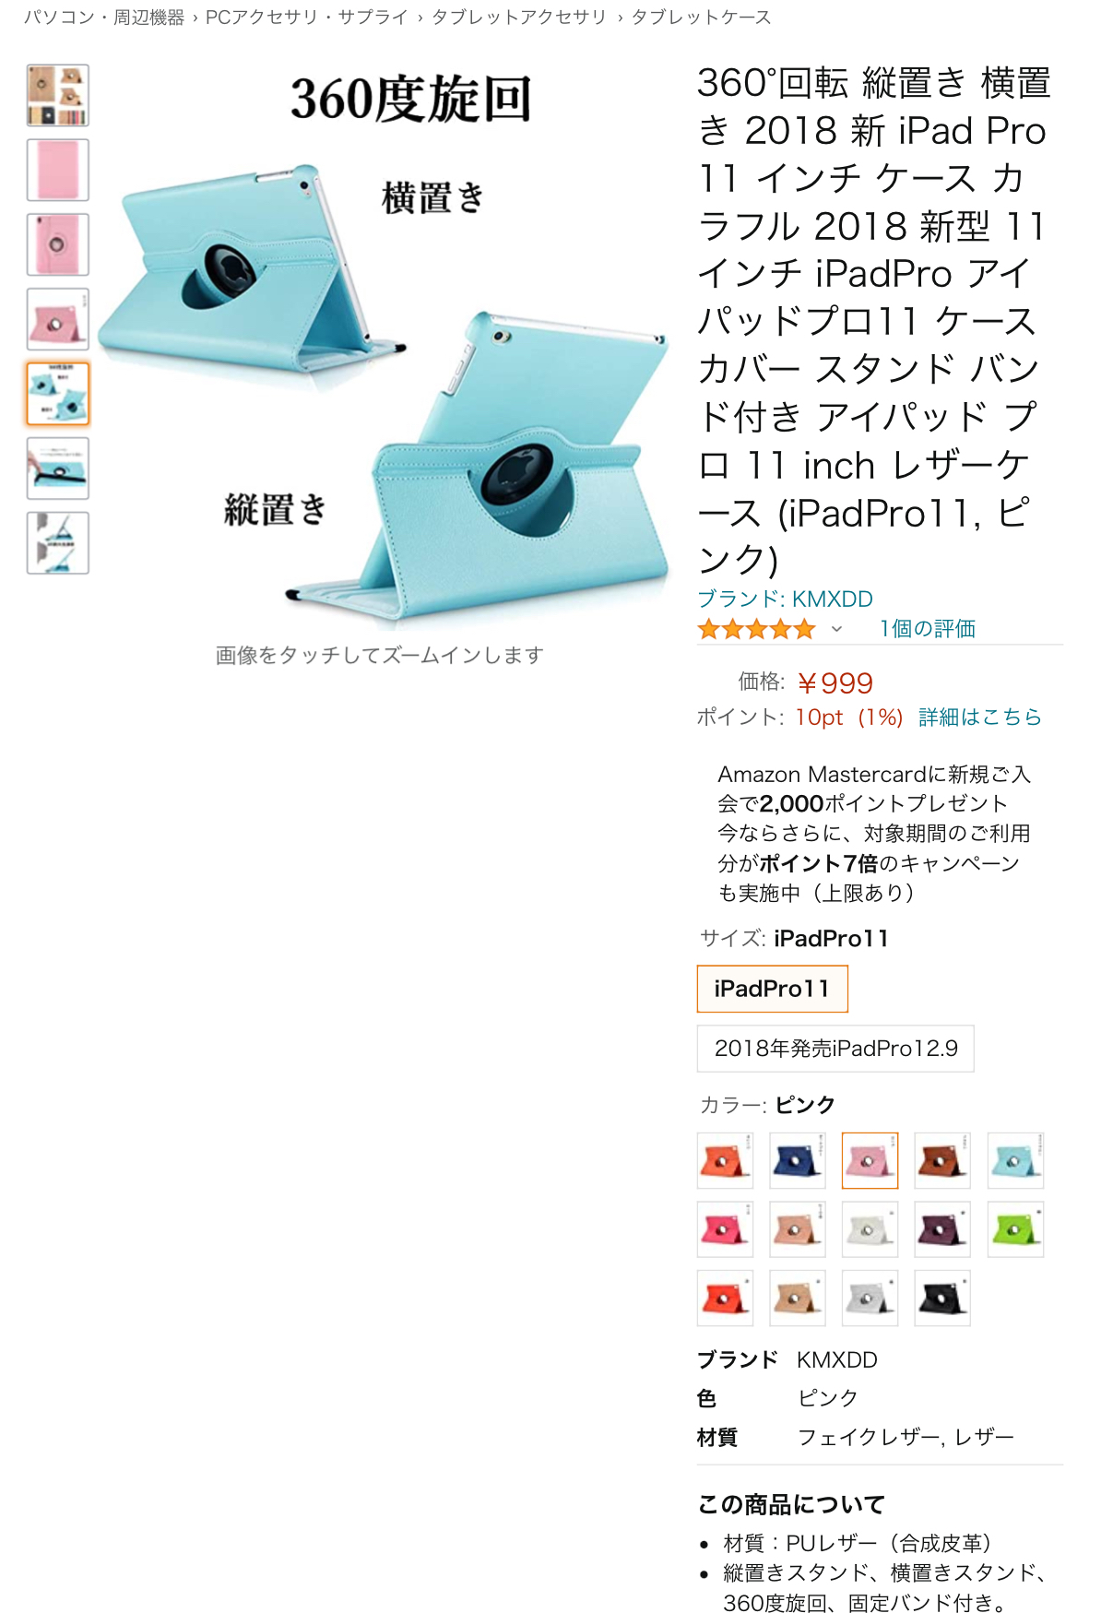
Task: Choose the black case color swatch
Action: pos(942,1299)
